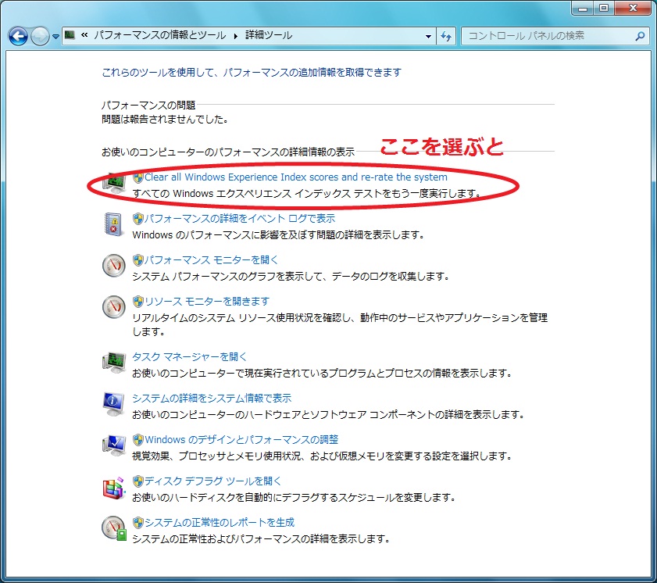Click the Forward navigation arrow button
Viewport: 657px width, 583px height.
40,36
